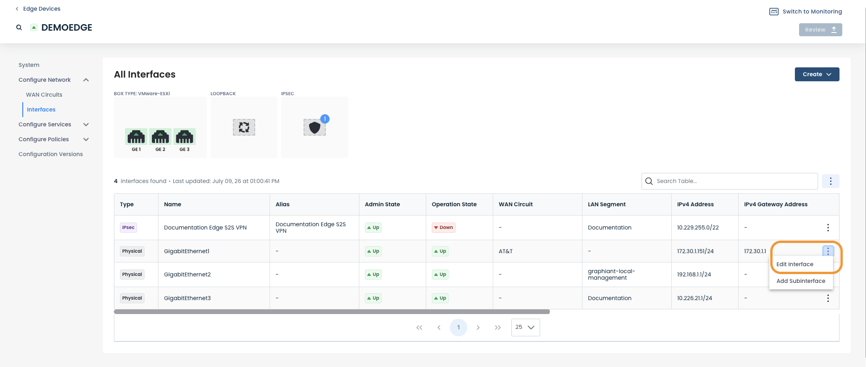Click the IPsec type badge

[x=128, y=228]
